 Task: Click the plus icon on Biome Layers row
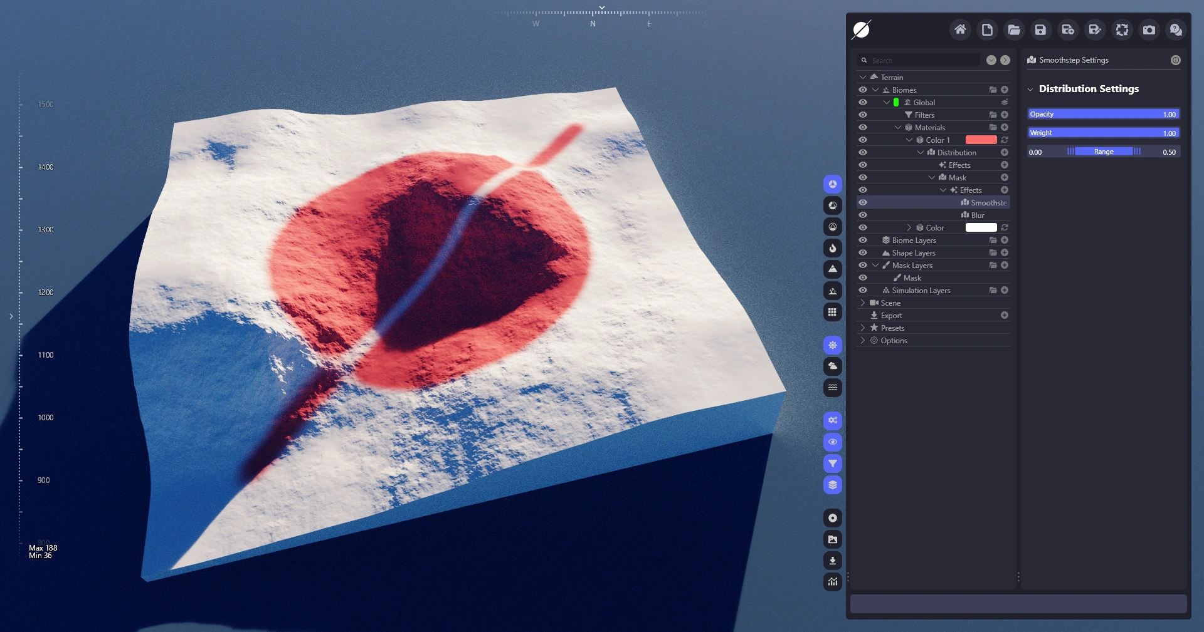(x=1005, y=241)
